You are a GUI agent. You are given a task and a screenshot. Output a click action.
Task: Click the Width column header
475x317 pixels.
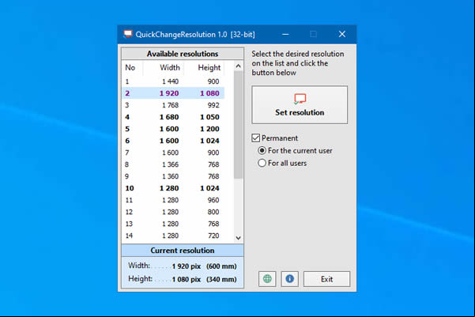click(x=164, y=67)
